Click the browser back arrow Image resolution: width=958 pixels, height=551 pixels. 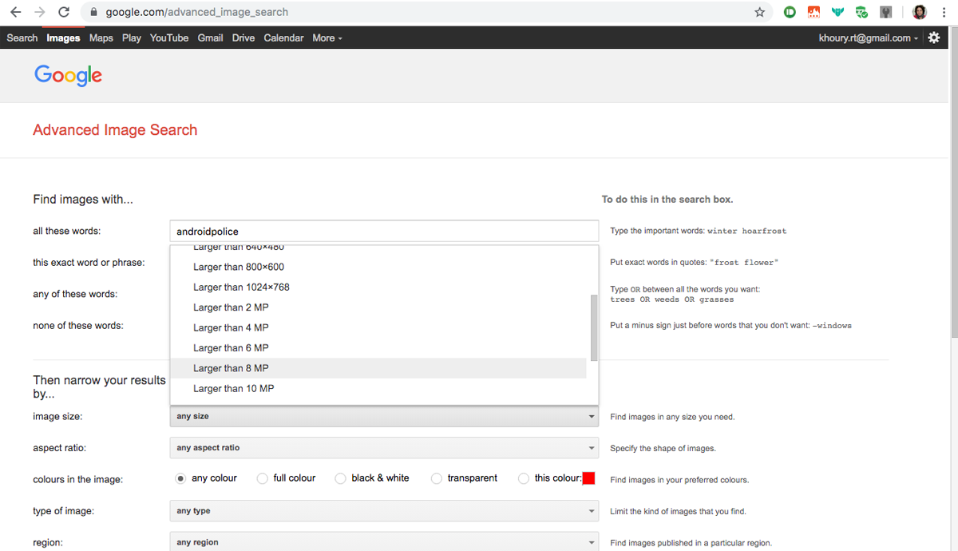click(x=17, y=12)
